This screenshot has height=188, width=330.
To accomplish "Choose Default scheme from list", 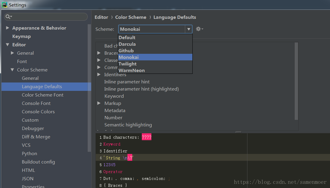I will click(155, 37).
